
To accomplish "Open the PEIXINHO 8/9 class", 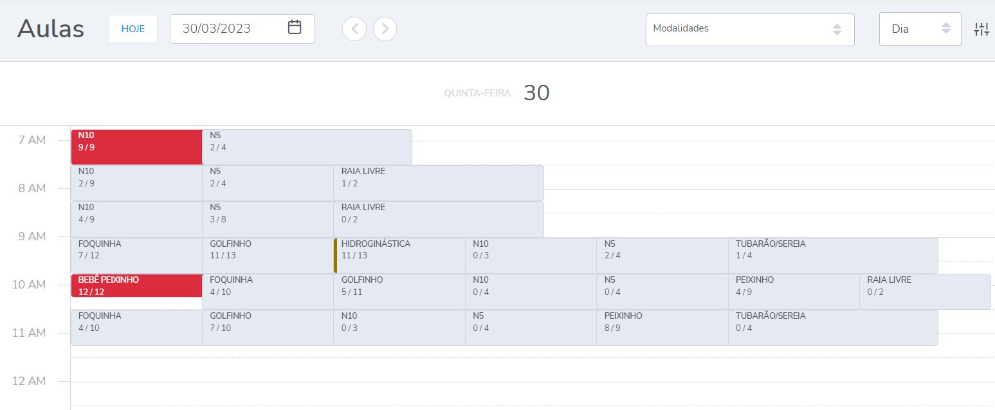I will tap(662, 328).
